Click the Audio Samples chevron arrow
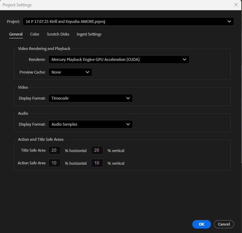The height and width of the screenshot is (233, 242). 128,124
